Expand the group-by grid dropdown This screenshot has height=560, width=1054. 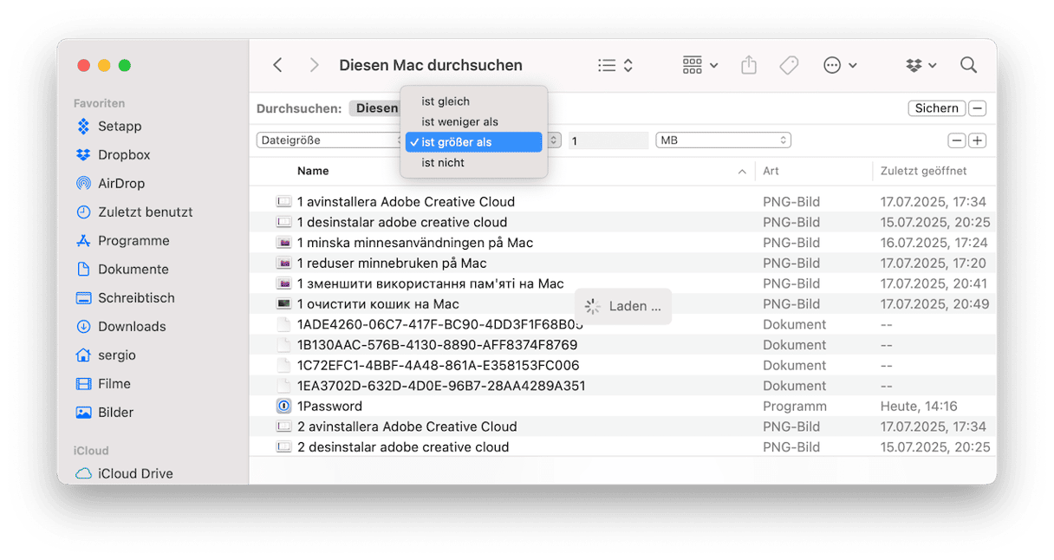(699, 65)
